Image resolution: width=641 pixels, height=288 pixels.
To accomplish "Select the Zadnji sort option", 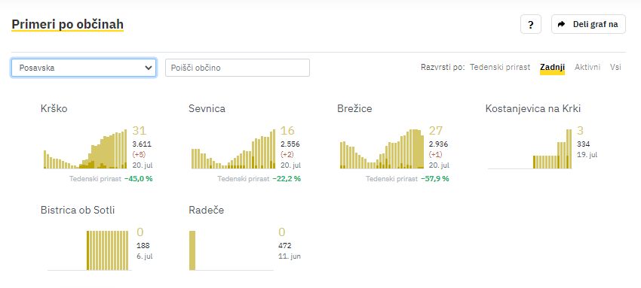I will pyautogui.click(x=552, y=67).
